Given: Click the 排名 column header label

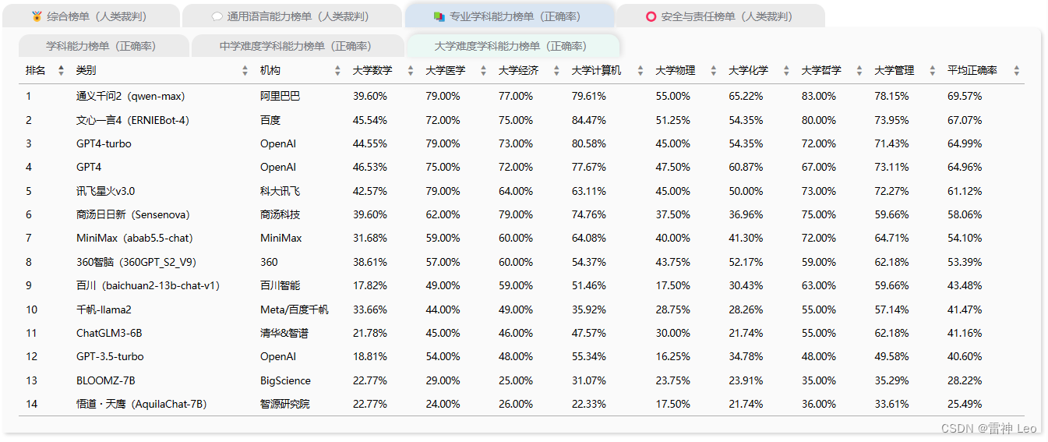Looking at the screenshot, I should (x=36, y=71).
